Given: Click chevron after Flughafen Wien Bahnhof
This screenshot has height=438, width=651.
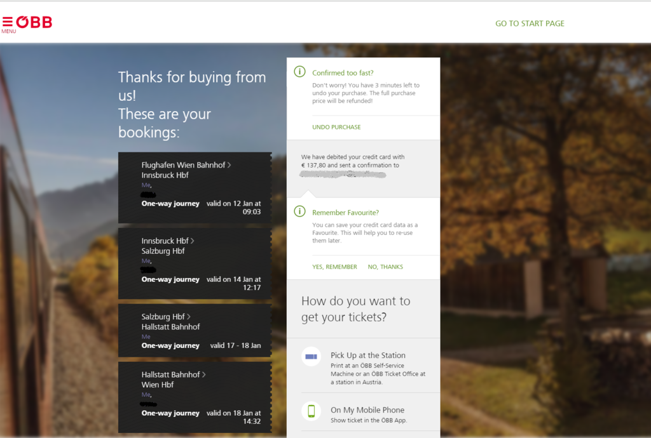Looking at the screenshot, I should 229,165.
